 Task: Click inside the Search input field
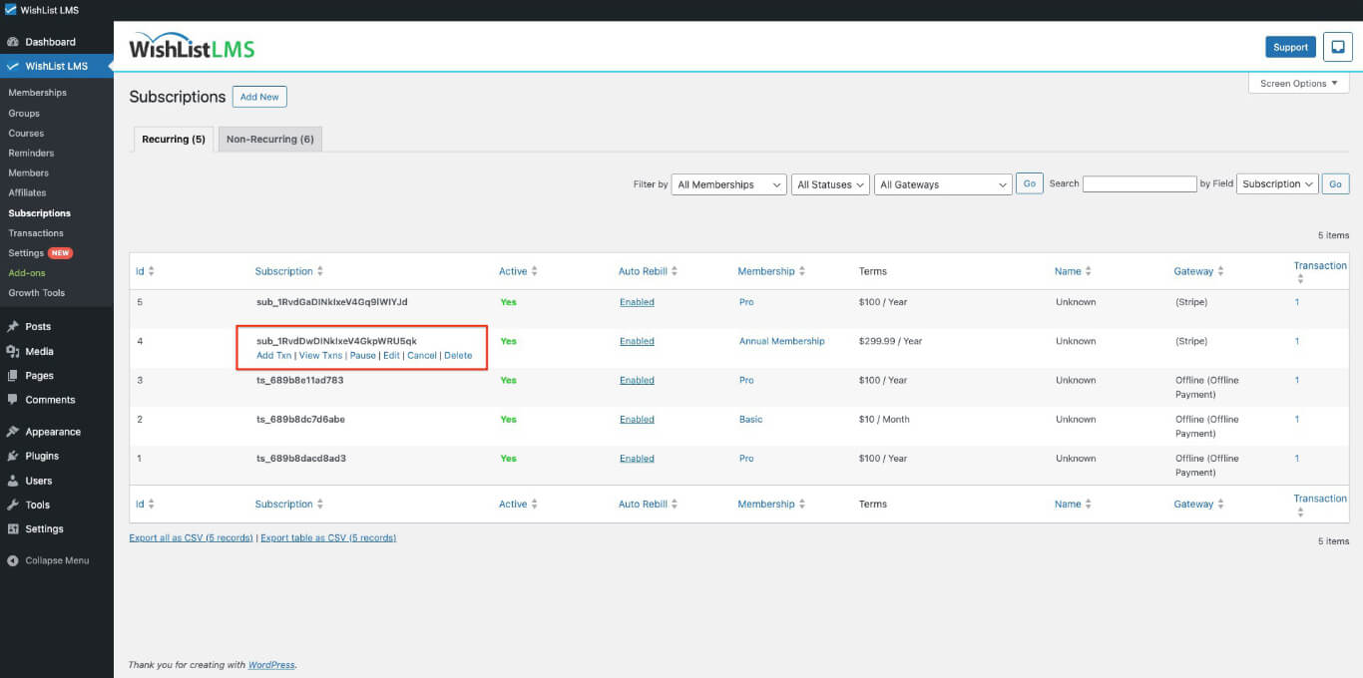pyautogui.click(x=1138, y=183)
